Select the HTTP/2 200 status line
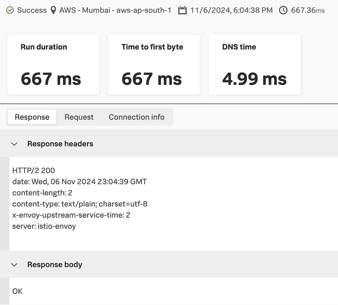Image resolution: width=338 pixels, height=305 pixels. (33, 171)
